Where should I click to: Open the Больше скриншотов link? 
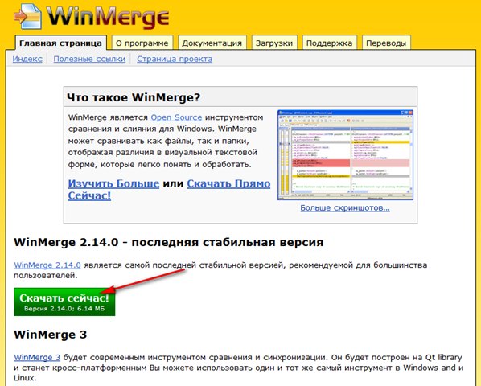345,207
